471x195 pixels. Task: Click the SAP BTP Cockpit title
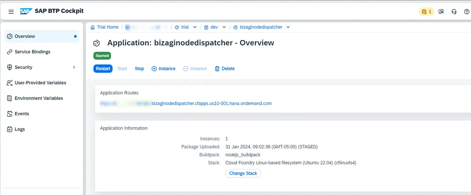coord(59,11)
